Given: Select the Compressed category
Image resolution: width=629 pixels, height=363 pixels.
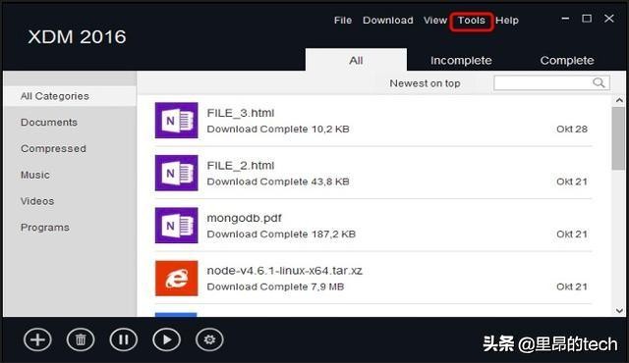Looking at the screenshot, I should point(53,148).
